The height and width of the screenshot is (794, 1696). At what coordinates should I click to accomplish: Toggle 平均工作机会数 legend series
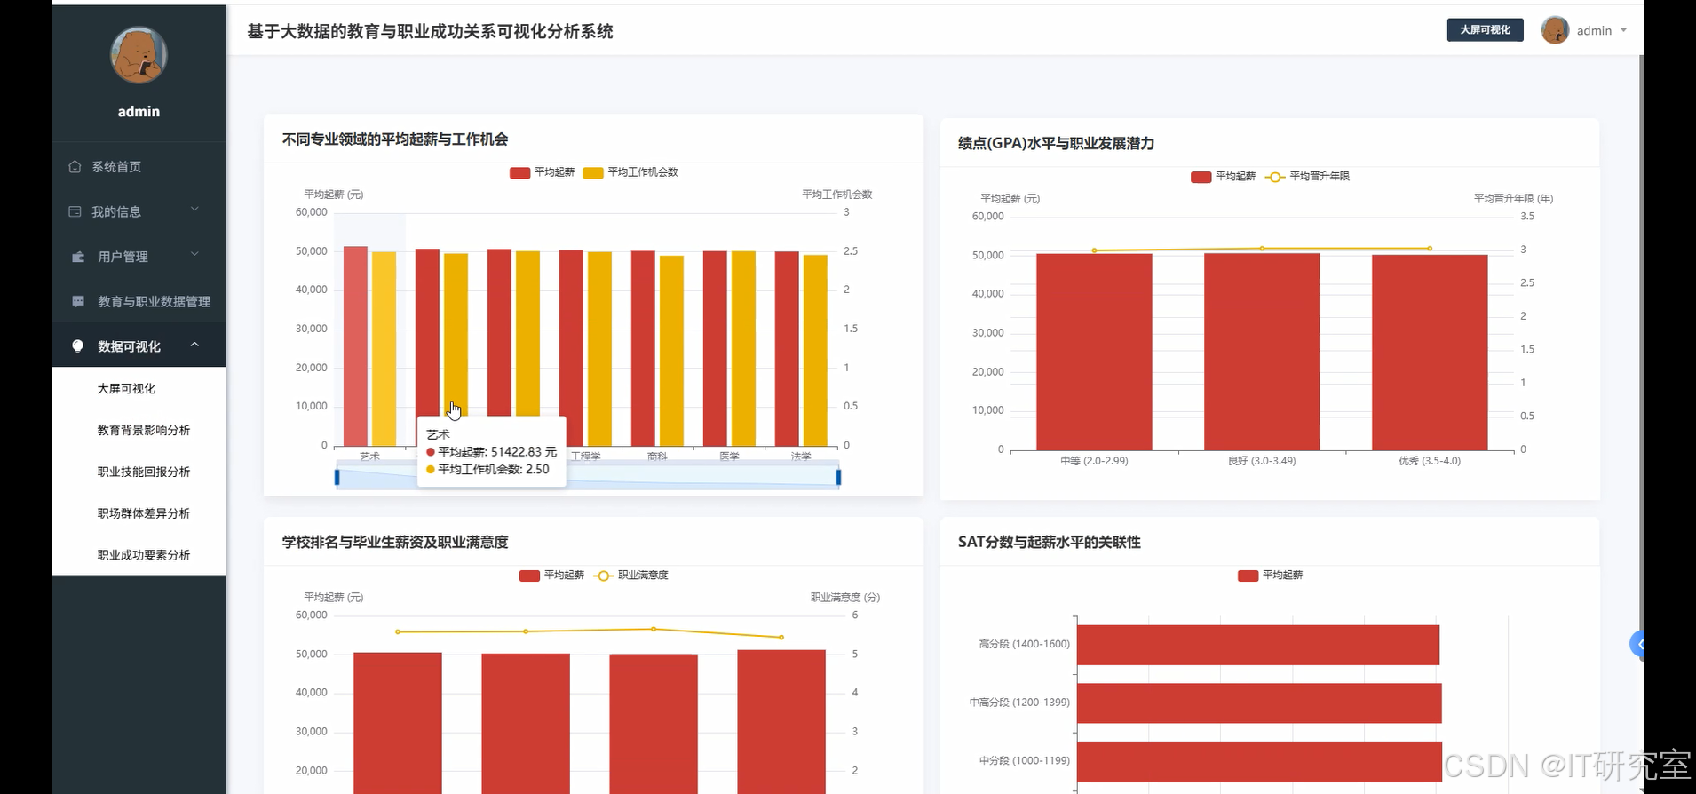click(x=630, y=172)
